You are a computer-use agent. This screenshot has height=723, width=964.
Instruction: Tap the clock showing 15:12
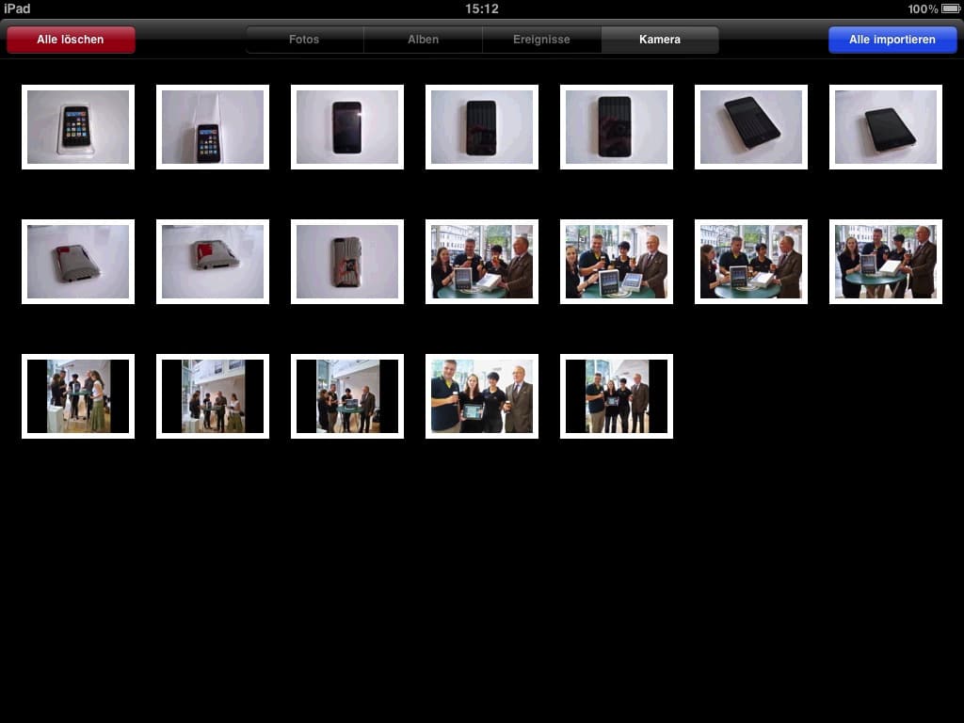pos(481,8)
